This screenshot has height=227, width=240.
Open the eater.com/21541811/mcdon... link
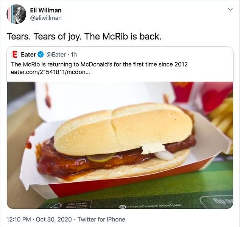pos(50,72)
